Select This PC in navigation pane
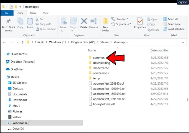189x133 pixels. click(15, 77)
